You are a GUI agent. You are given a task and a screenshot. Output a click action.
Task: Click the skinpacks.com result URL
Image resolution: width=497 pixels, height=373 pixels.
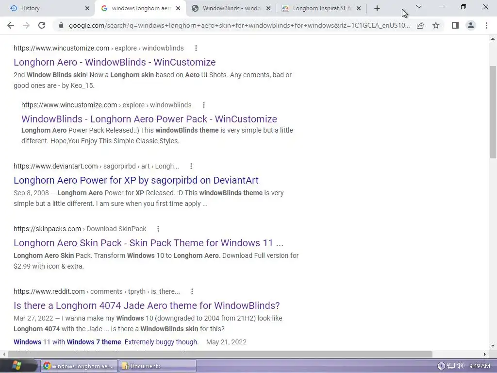[x=80, y=229]
